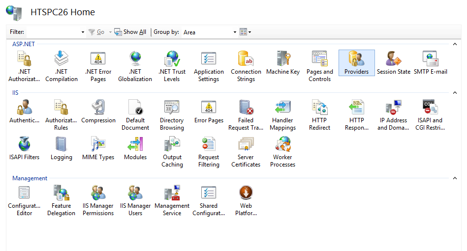Open Application Settings feature
This screenshot has height=251, width=467.
[x=209, y=66]
